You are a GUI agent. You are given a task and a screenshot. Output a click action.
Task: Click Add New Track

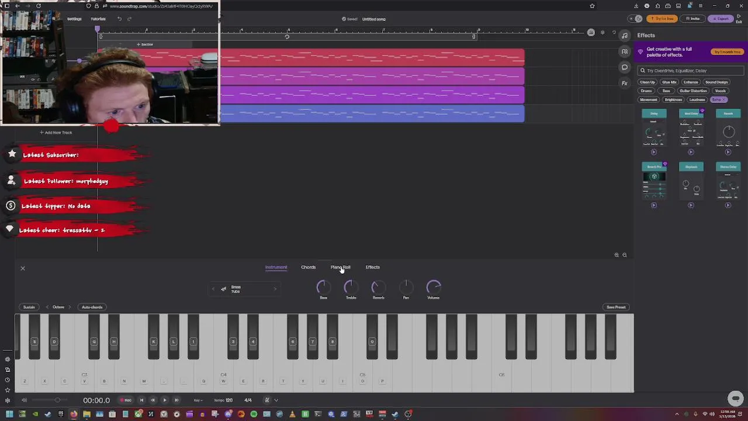56,133
